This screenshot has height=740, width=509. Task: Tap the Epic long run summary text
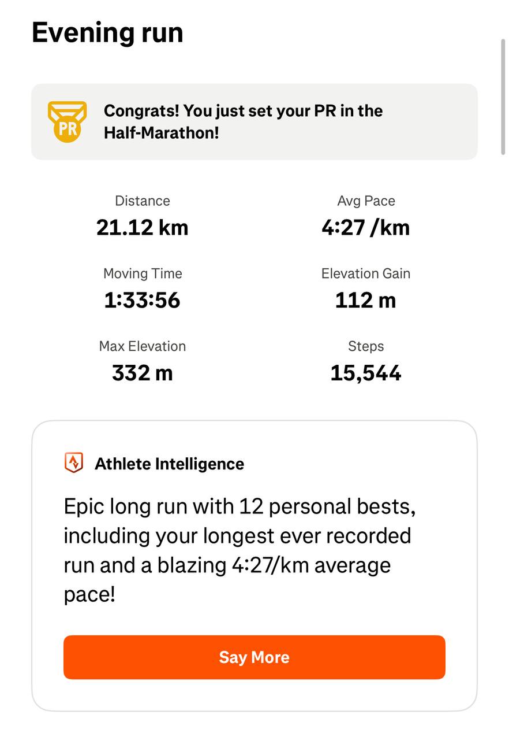click(239, 550)
